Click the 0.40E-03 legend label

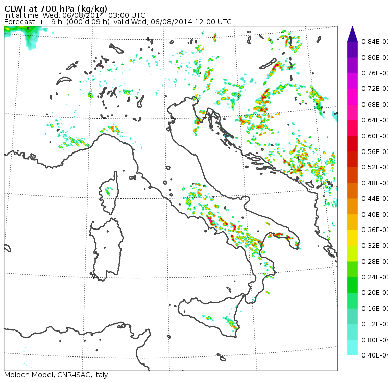[375, 214]
